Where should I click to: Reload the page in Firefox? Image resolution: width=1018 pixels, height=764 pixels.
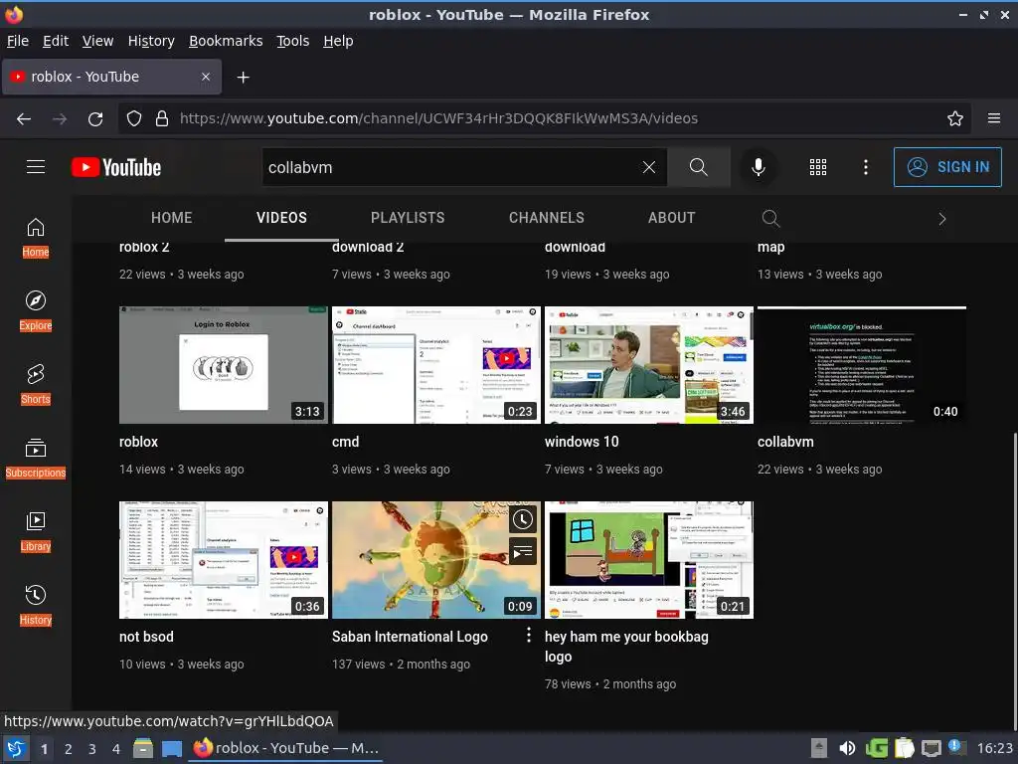(x=95, y=118)
